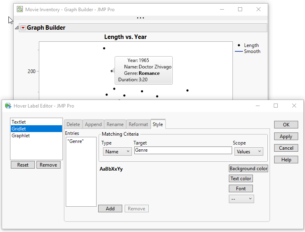Open the Type dropdown set to Name

click(x=117, y=151)
